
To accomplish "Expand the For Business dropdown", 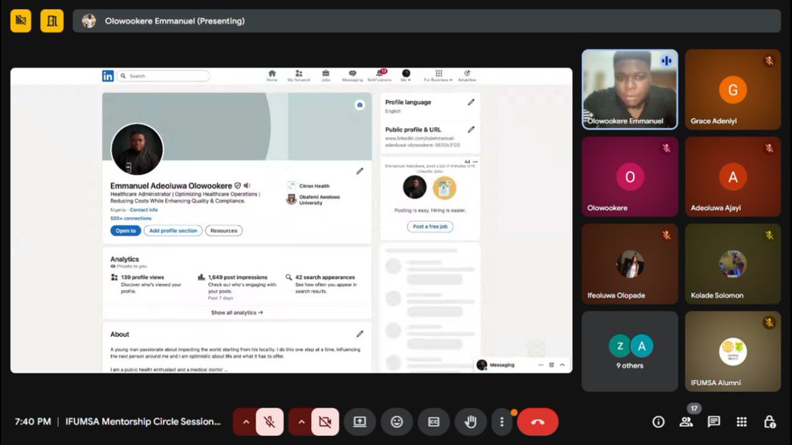I will pyautogui.click(x=438, y=76).
